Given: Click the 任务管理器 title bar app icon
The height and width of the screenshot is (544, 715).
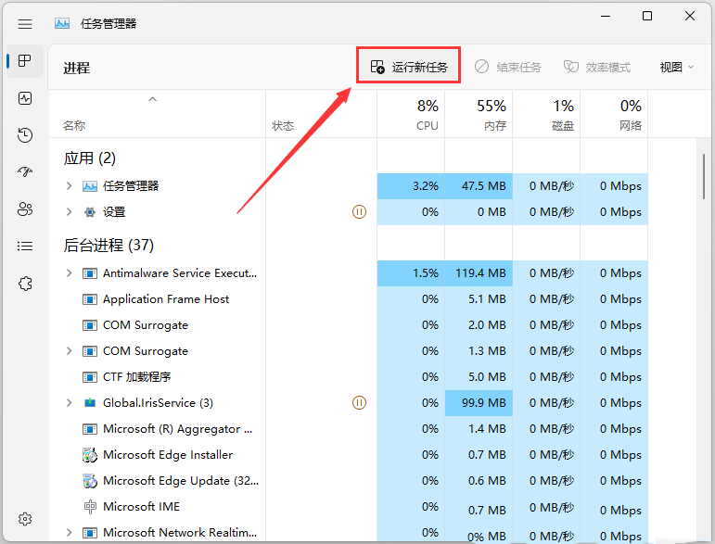Looking at the screenshot, I should click(x=62, y=24).
